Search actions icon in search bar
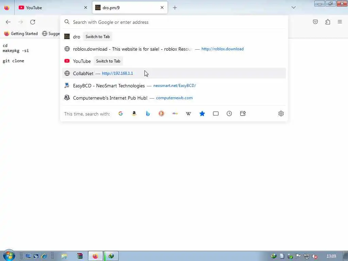Viewport: 348px width, 261px height. pyautogui.click(x=243, y=114)
